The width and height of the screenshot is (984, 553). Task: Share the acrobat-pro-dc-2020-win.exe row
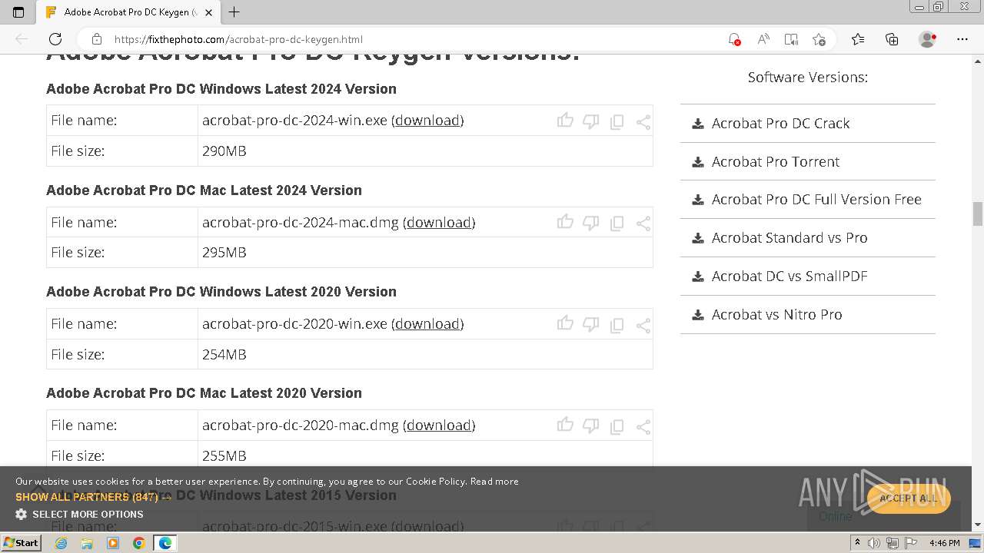643,326
